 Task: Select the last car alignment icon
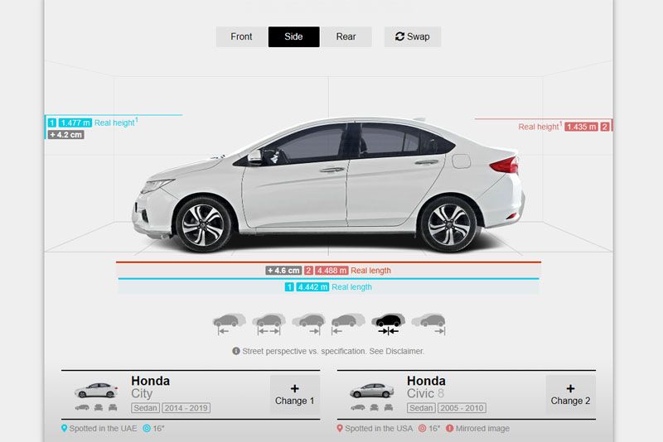click(x=428, y=323)
